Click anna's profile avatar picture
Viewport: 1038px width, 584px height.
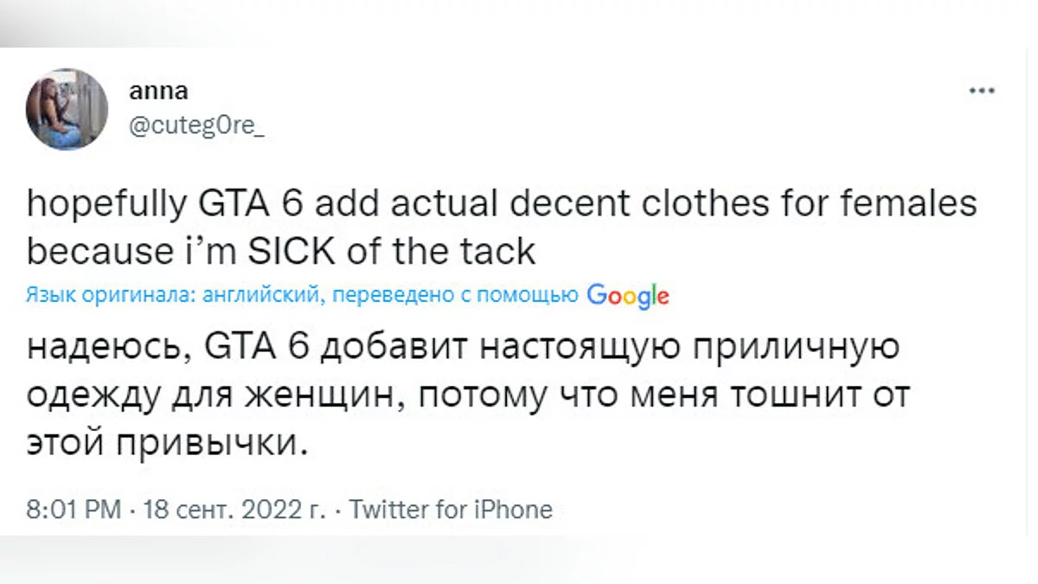click(x=67, y=110)
